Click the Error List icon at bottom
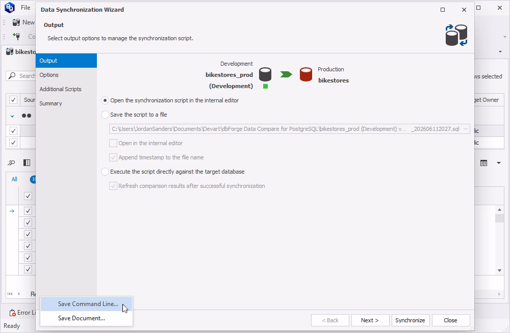 coord(12,313)
